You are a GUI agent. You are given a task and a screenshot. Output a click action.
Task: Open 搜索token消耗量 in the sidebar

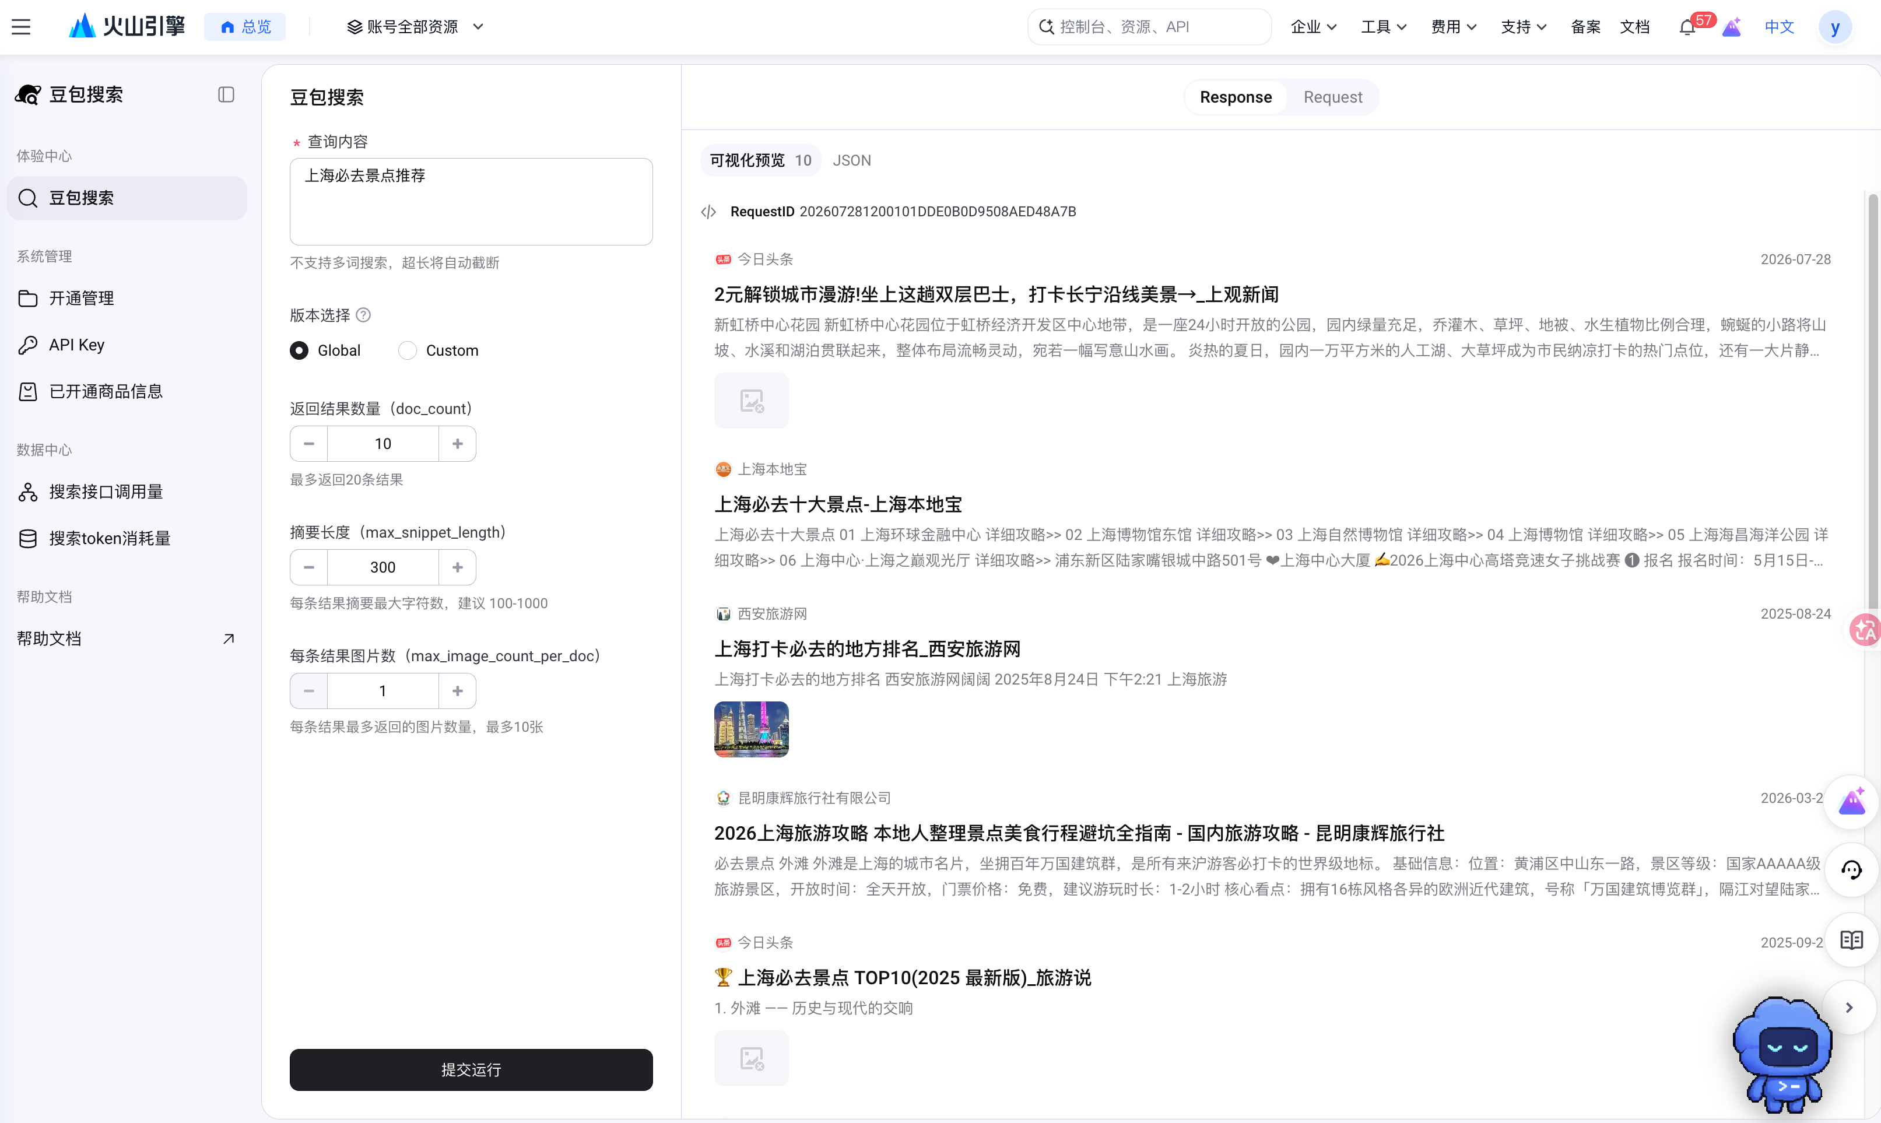click(127, 538)
